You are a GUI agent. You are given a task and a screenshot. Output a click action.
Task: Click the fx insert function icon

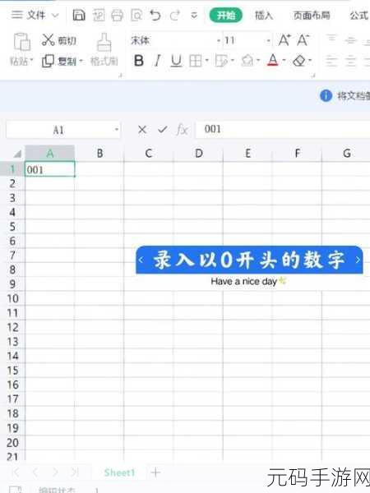tap(183, 130)
